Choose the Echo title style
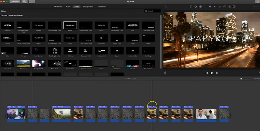260x131 pixels. click(x=7, y=51)
